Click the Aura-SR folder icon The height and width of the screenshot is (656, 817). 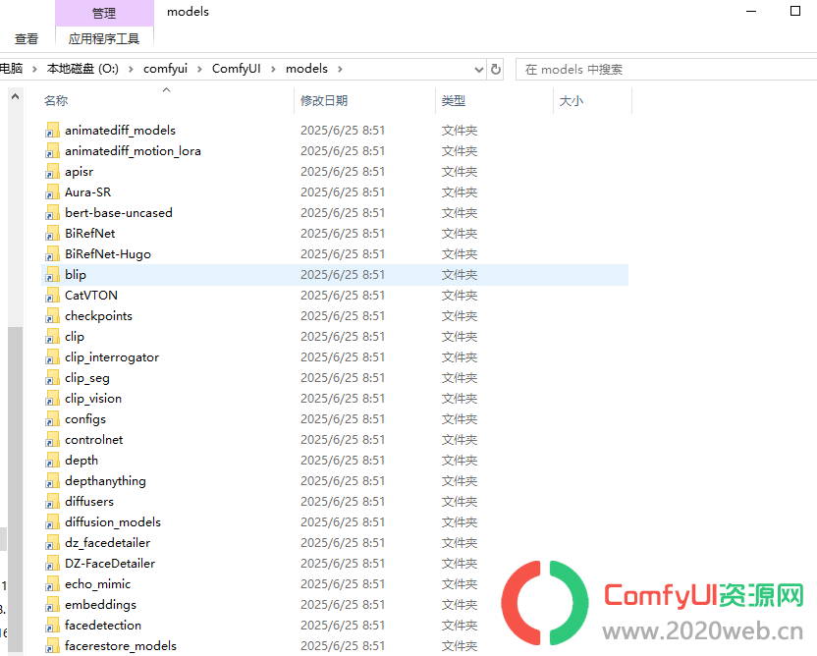click(52, 192)
